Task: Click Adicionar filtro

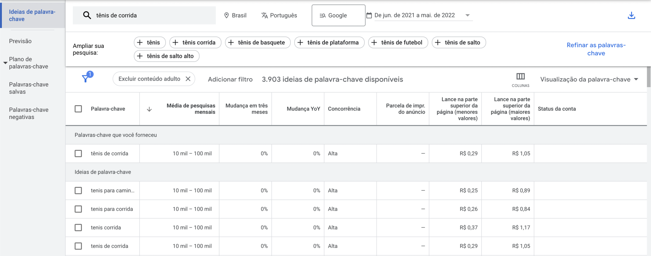Action: [x=230, y=79]
